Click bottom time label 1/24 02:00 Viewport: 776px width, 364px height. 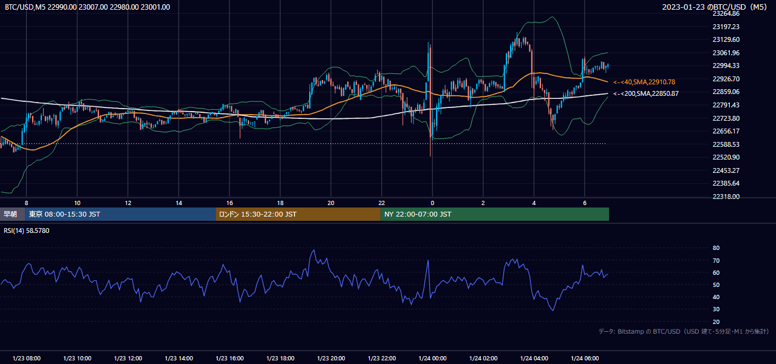point(483,359)
